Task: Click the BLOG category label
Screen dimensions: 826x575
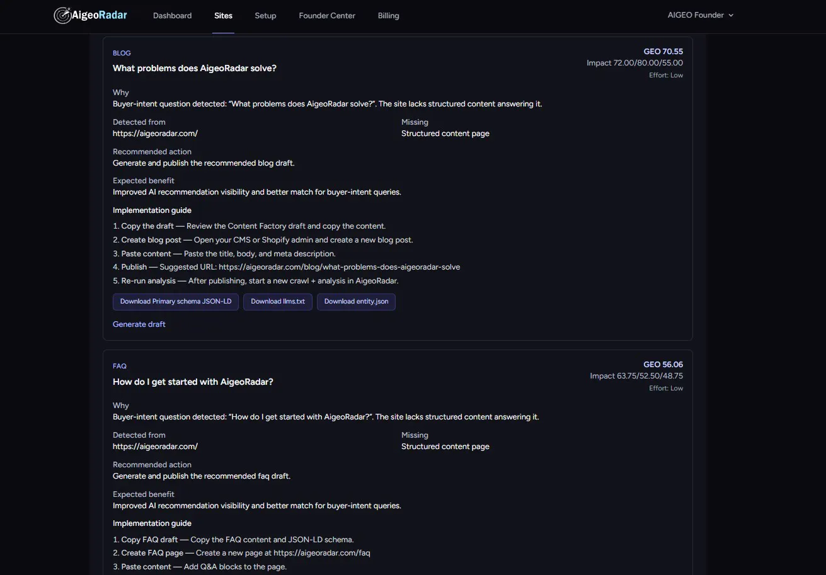Action: point(122,53)
